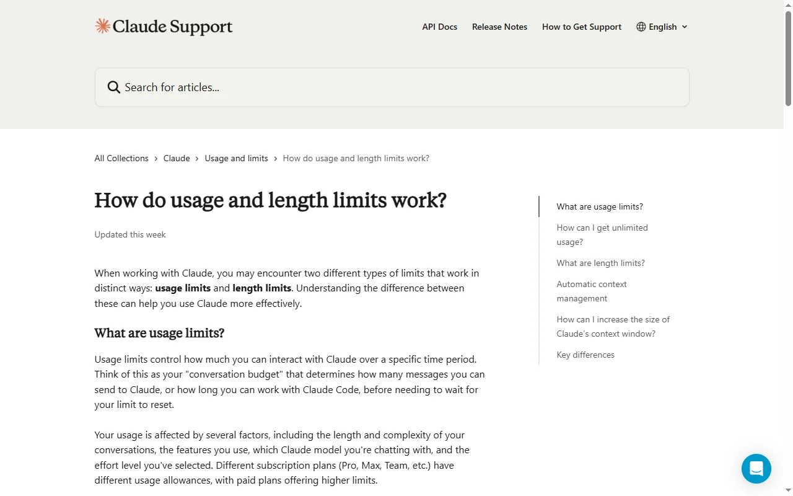Screen dimensions: 793x496
Task: Click scrollbar down arrow
Action: [788, 490]
